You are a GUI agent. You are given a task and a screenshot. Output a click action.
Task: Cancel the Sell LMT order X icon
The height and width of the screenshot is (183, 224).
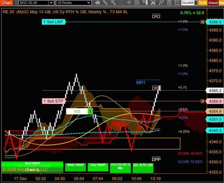[x=202, y=22]
